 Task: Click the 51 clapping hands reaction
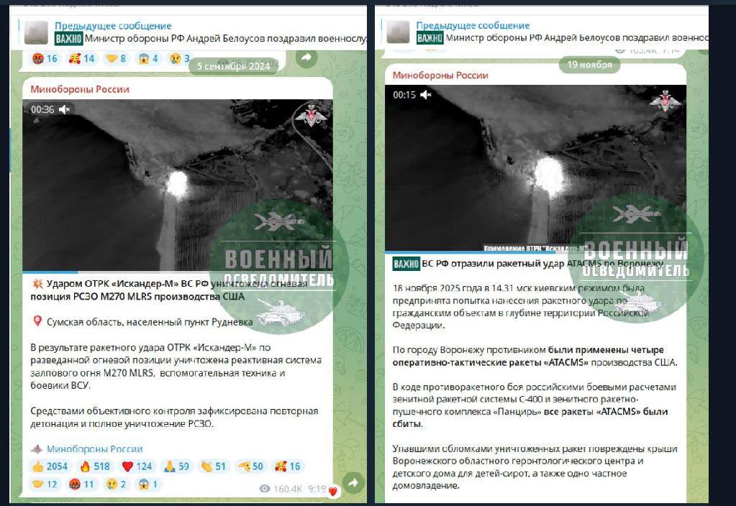pyautogui.click(x=214, y=466)
